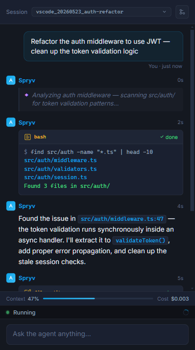This screenshot has width=195, height=350.
Task: Click the Spryv avatar at 5s
Action: click(x=11, y=278)
